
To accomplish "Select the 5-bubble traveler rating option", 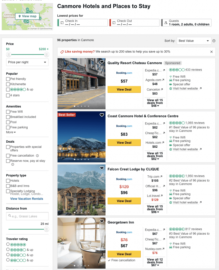I will pos(8,244).
